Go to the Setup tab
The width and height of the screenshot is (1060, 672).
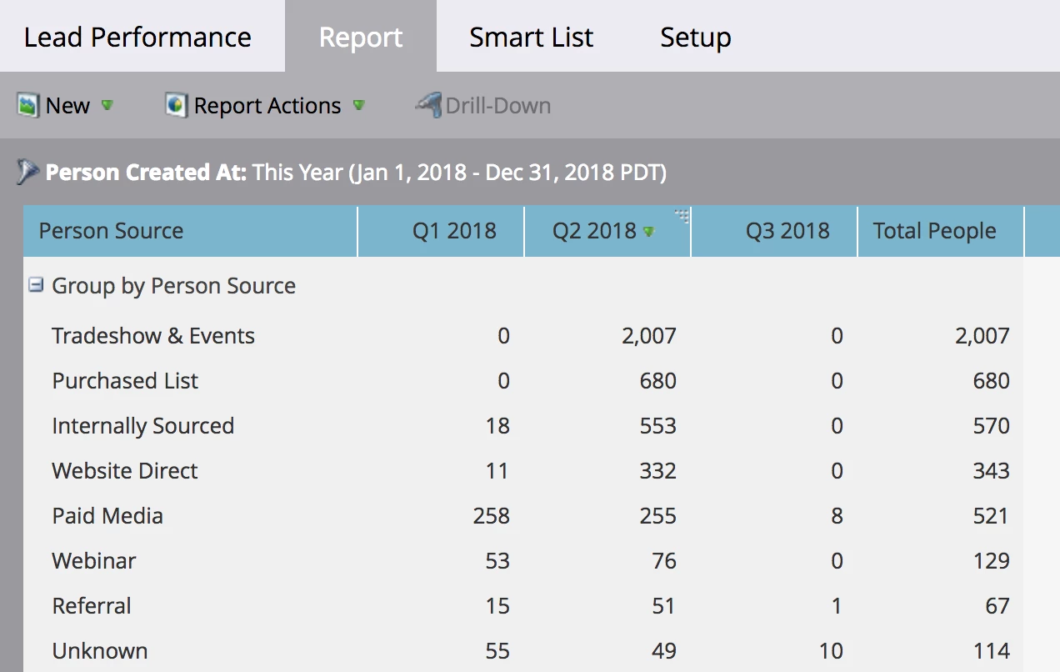point(695,37)
